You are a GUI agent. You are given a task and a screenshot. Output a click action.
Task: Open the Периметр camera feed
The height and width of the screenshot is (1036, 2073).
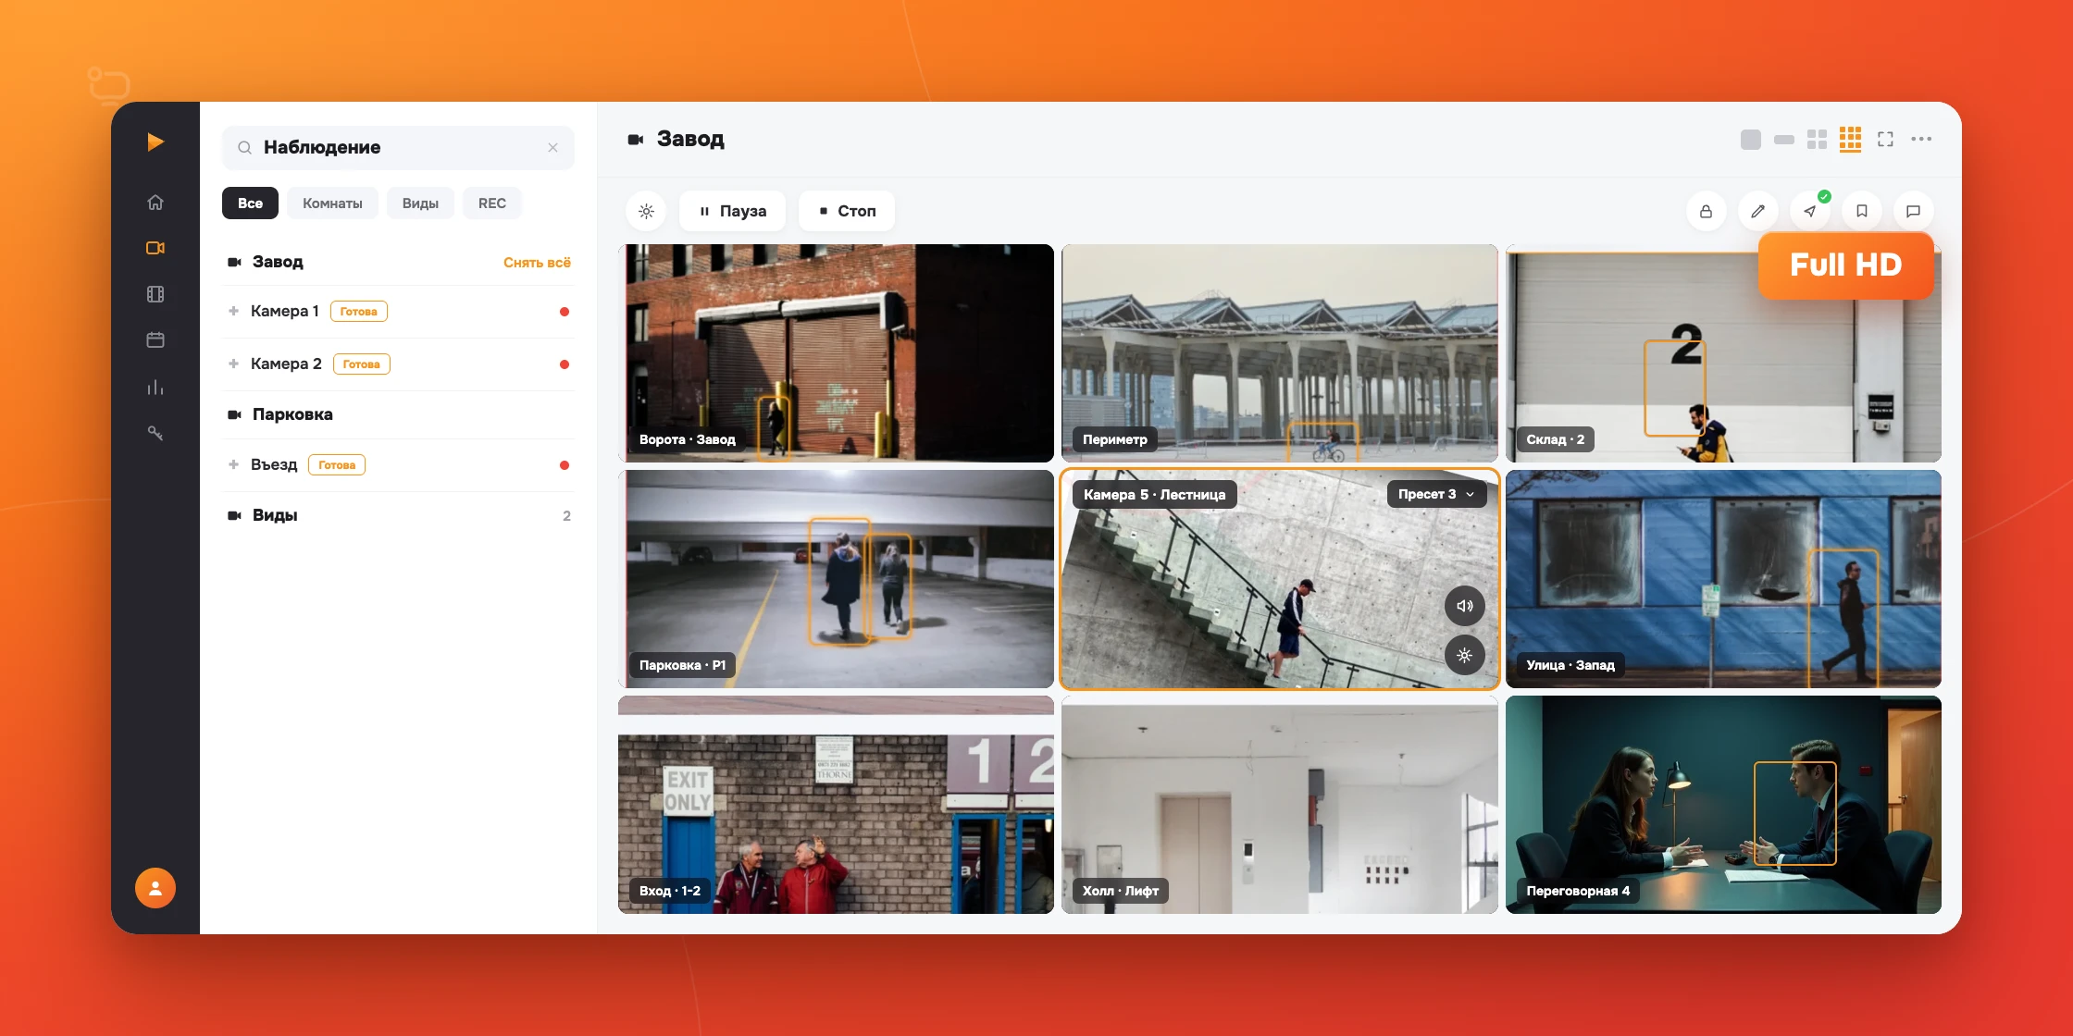click(1280, 353)
